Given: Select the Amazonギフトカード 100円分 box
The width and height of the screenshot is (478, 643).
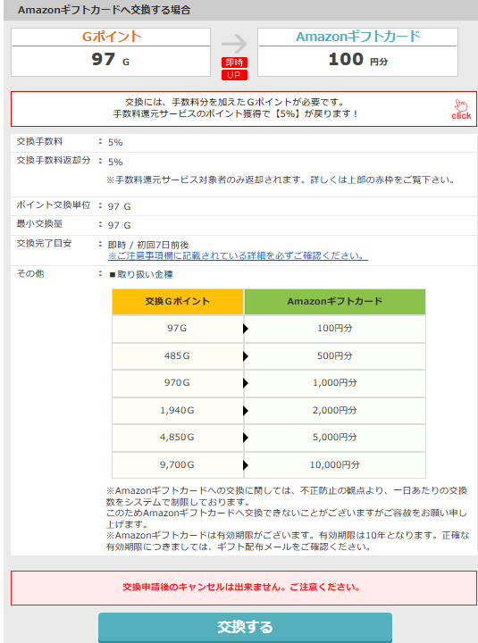Looking at the screenshot, I should 357,52.
